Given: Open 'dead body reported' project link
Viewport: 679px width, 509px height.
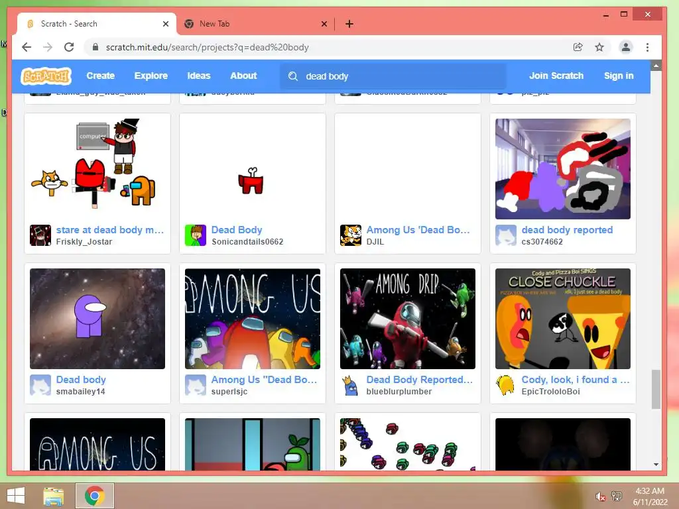Looking at the screenshot, I should pos(568,230).
